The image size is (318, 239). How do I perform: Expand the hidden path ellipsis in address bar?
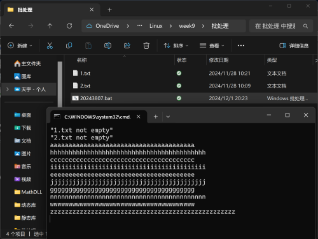(x=139, y=26)
